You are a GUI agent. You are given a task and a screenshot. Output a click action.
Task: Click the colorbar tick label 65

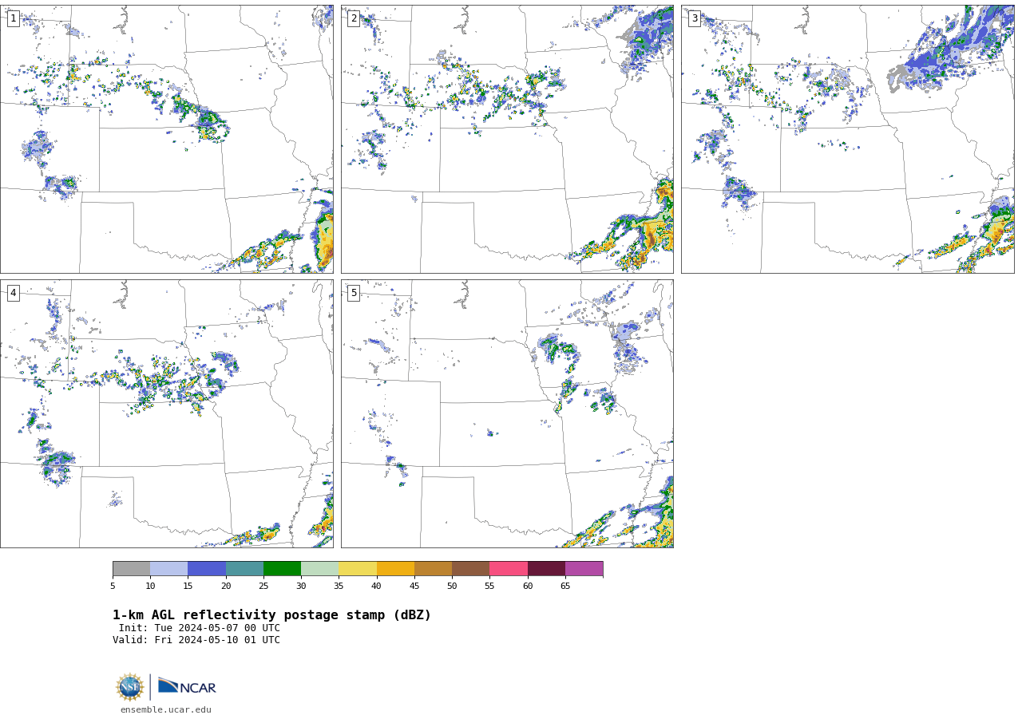(x=565, y=587)
